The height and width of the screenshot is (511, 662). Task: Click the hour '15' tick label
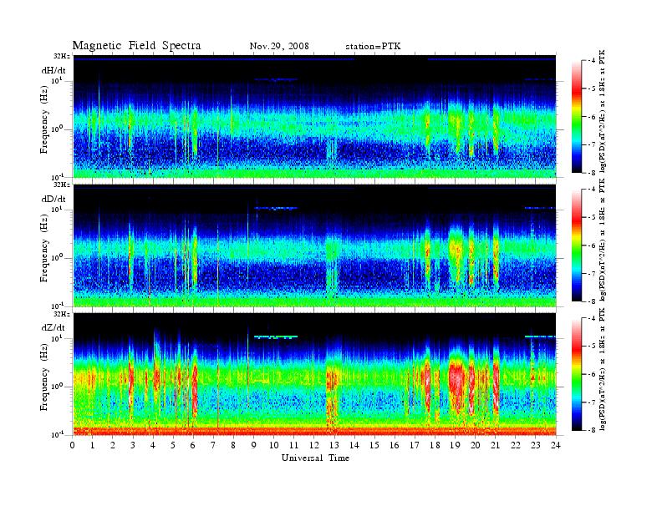click(x=374, y=445)
